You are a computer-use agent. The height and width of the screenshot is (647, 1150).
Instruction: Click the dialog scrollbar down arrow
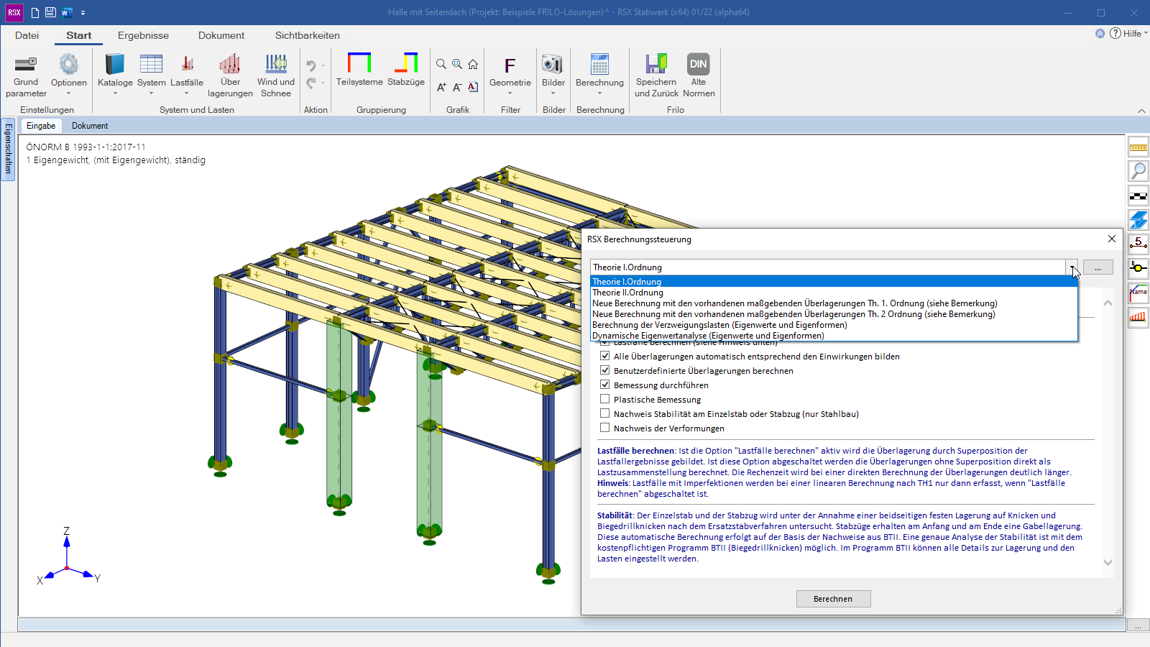point(1108,563)
